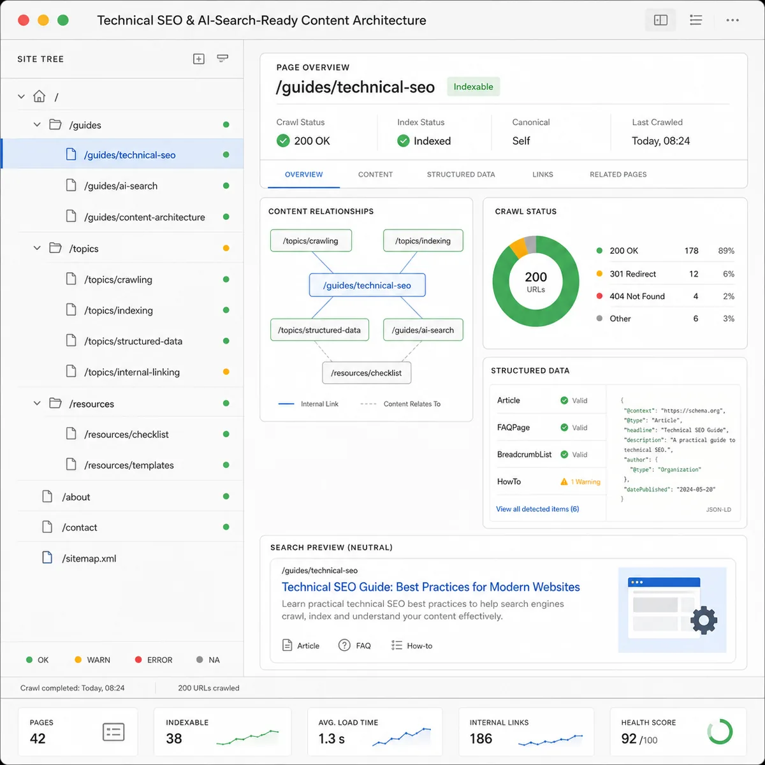Click the Crawl Status green check icon

(283, 141)
